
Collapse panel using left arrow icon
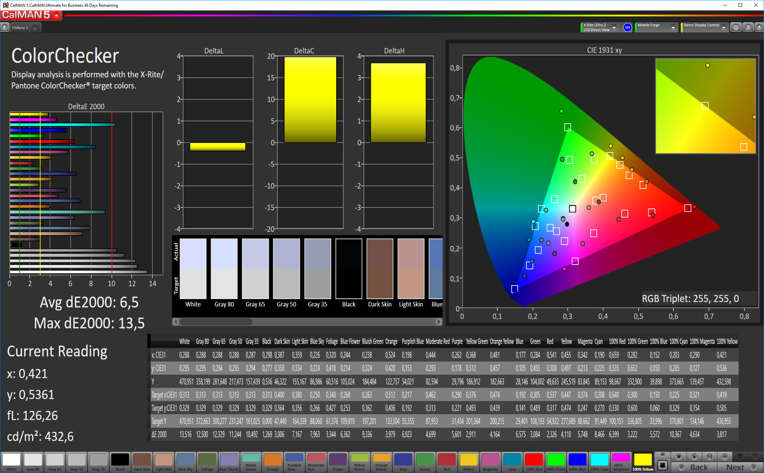click(x=759, y=27)
